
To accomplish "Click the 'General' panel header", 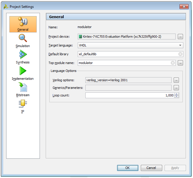I will click(116, 17).
